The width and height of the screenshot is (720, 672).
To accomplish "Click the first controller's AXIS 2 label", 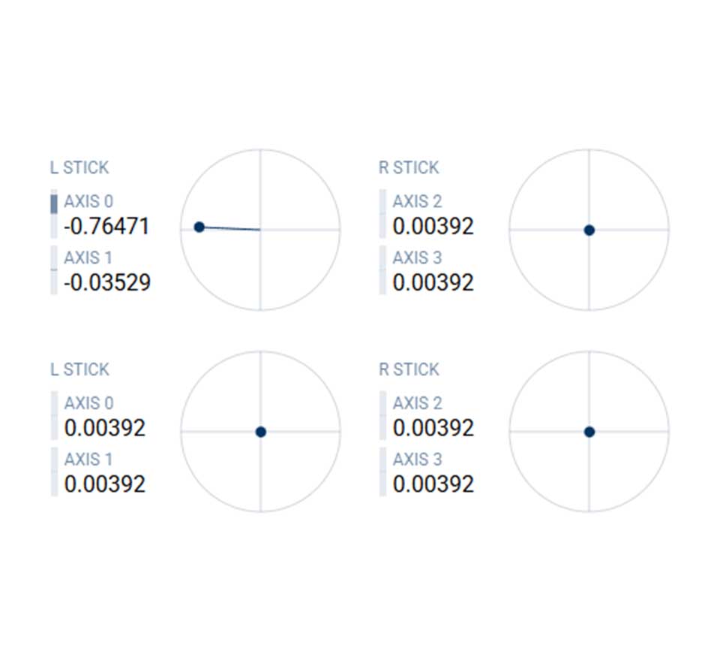I will 417,201.
